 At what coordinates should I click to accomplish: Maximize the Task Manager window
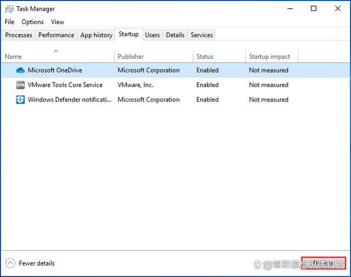314,9
